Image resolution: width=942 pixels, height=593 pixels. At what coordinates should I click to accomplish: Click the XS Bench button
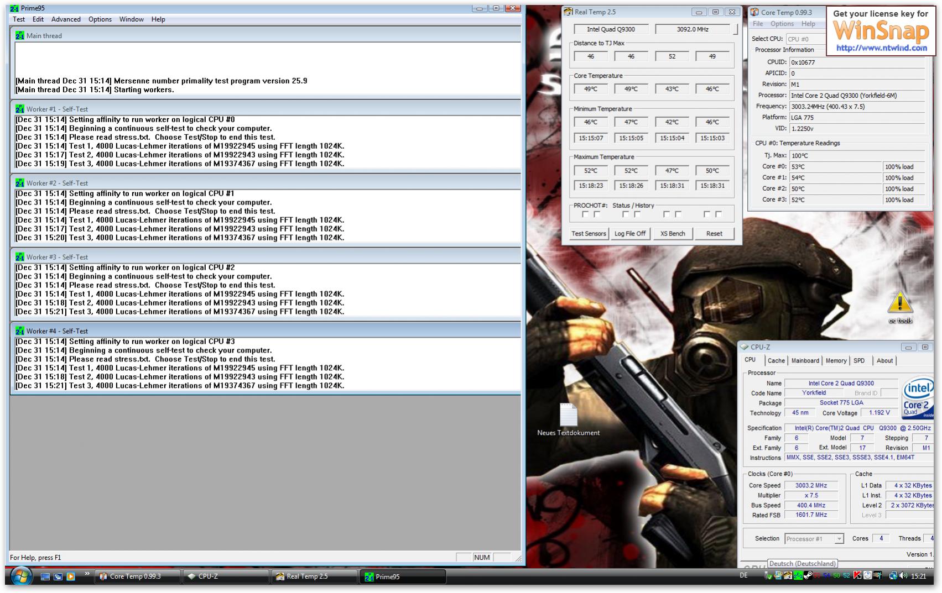(x=673, y=234)
